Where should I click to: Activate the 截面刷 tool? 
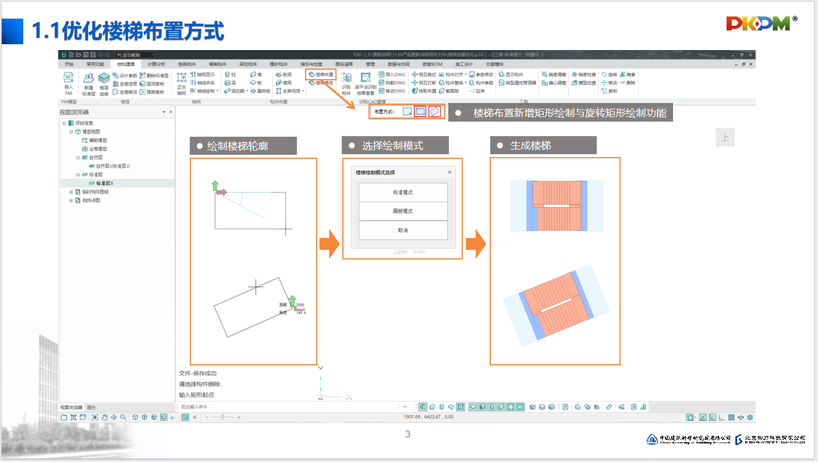(x=449, y=91)
